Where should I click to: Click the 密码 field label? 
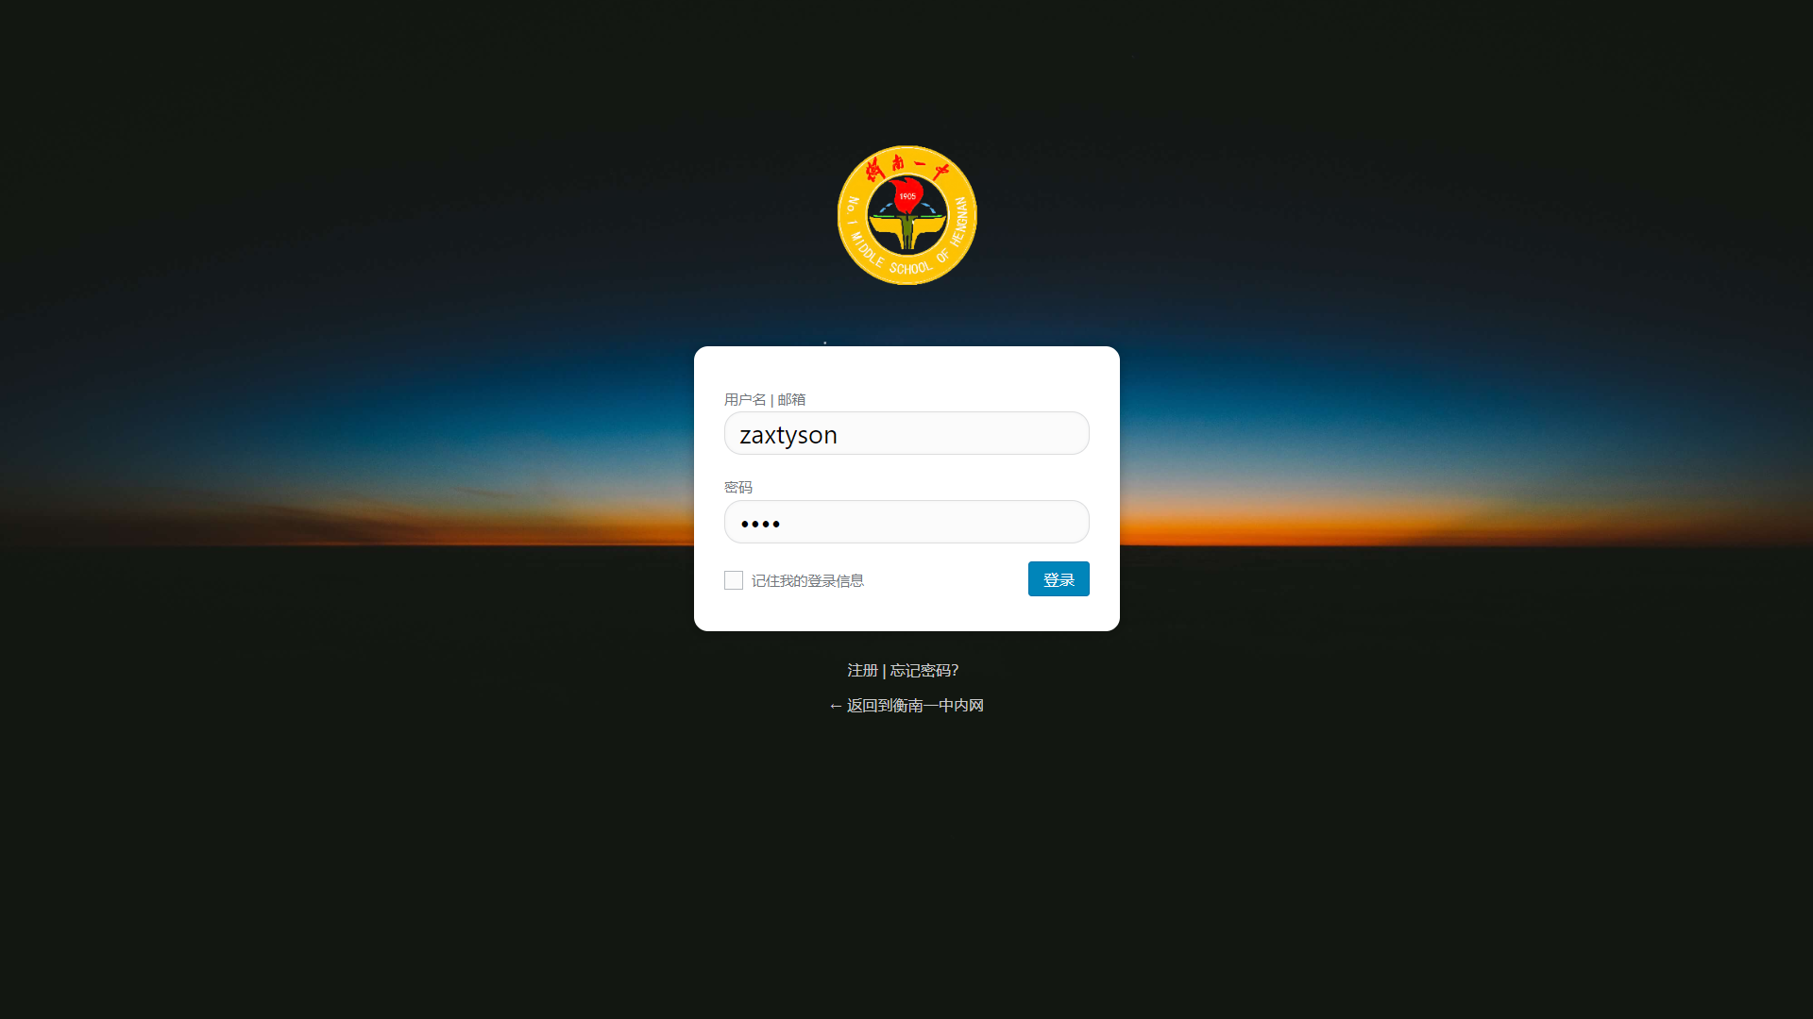coord(738,487)
